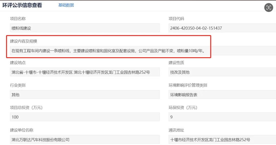
Task: Click the 环境影响报告表 category field
Action: pyautogui.click(x=222, y=95)
